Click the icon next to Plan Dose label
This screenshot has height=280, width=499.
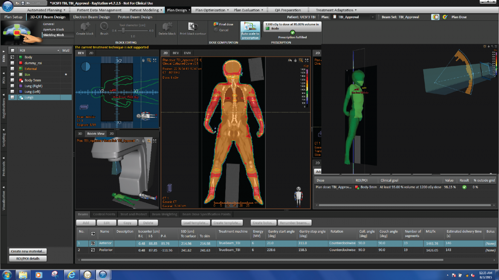coord(435,17)
